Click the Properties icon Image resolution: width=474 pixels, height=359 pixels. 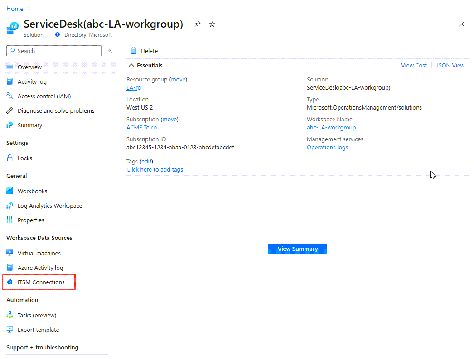[x=10, y=220]
